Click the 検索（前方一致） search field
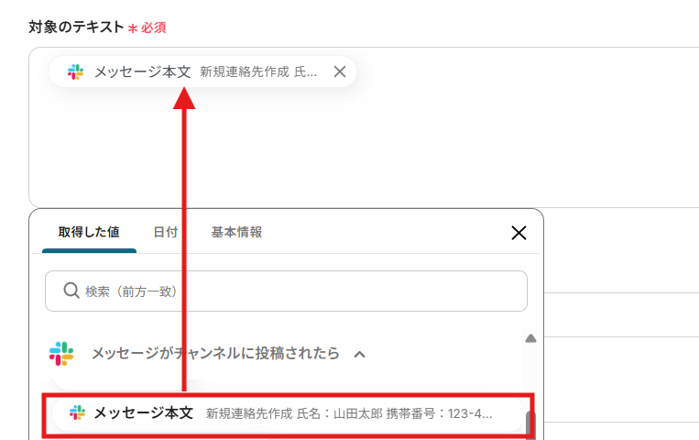The width and height of the screenshot is (699, 440). click(x=286, y=291)
